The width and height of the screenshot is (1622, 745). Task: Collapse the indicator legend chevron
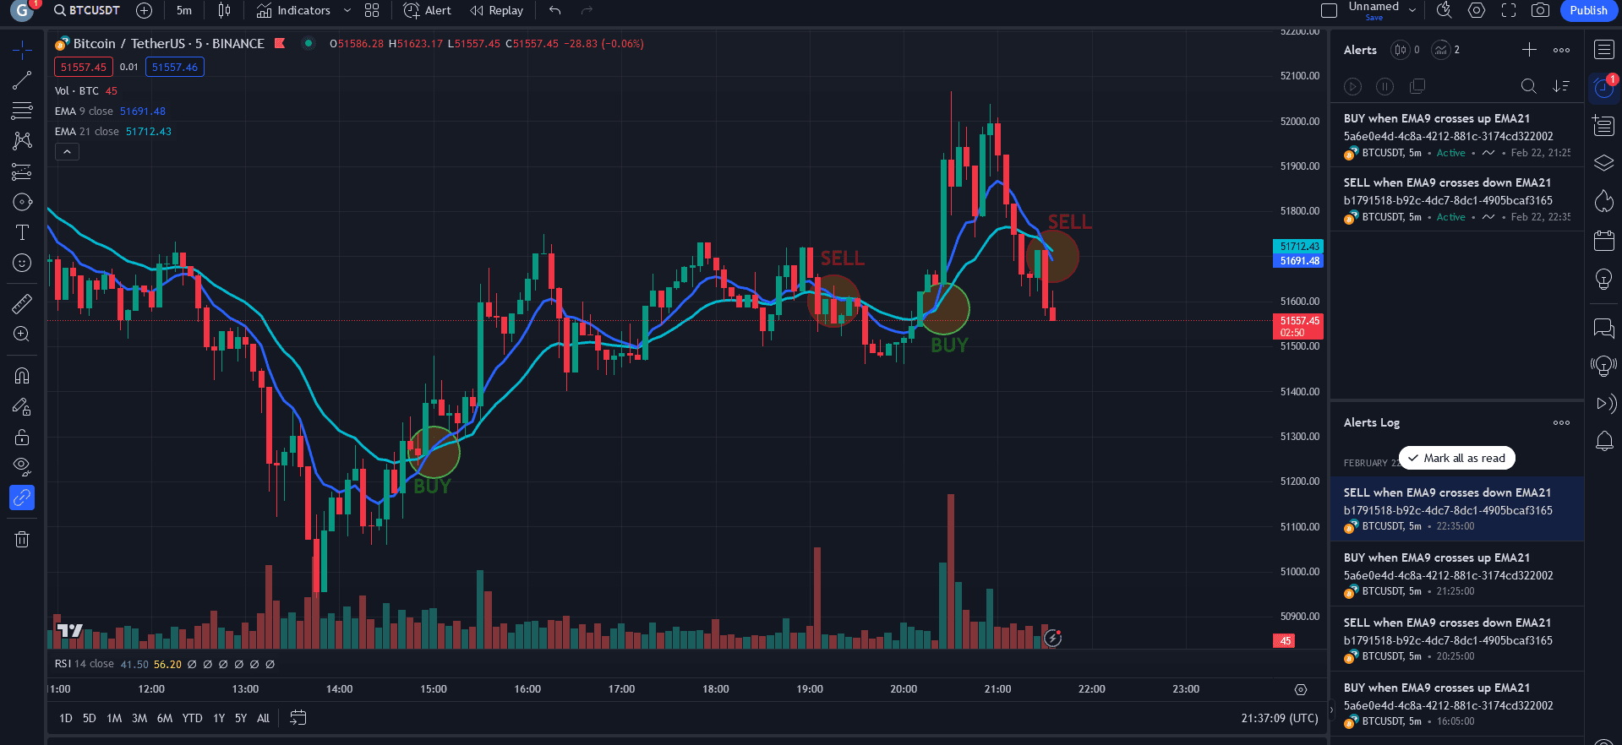tap(68, 152)
